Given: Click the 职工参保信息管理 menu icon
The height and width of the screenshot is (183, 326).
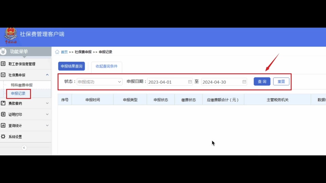Looking at the screenshot, I should (3, 64).
